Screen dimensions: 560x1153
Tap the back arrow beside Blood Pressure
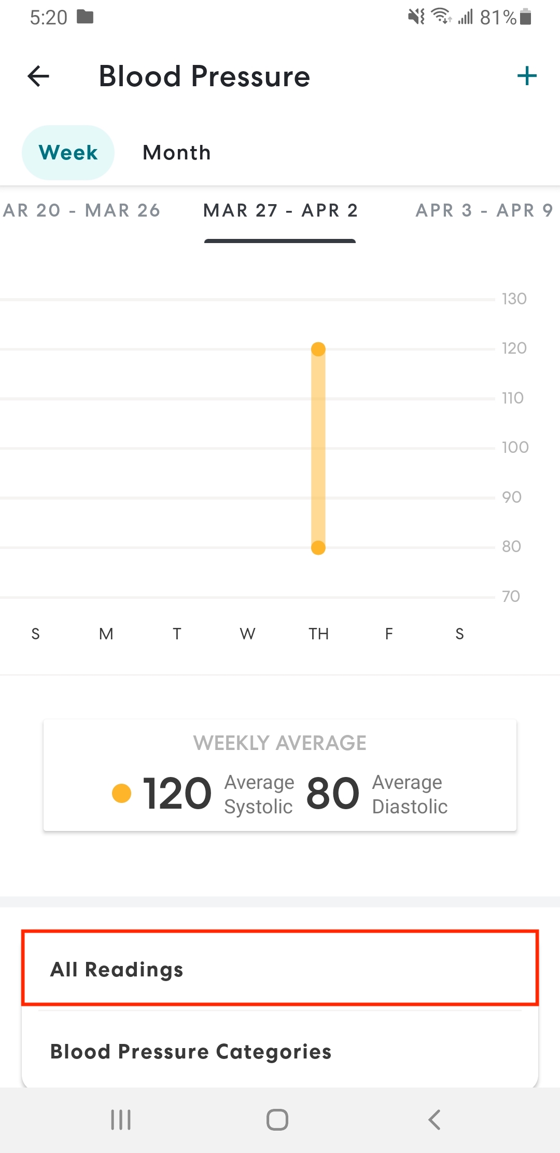(38, 76)
